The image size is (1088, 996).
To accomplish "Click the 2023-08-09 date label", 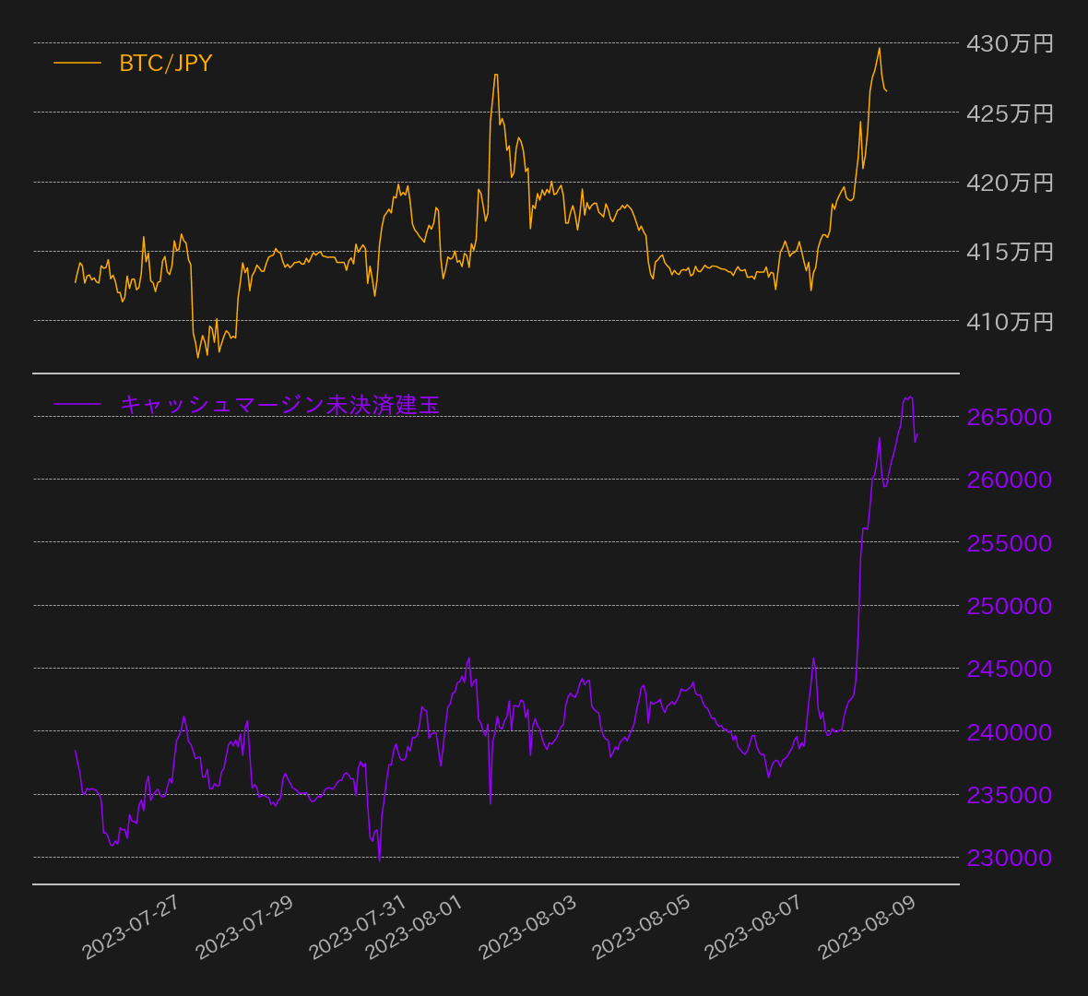I will pos(867,928).
